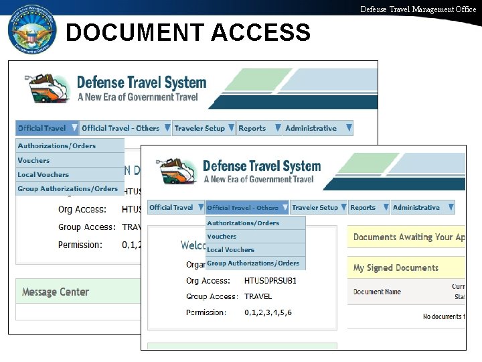
Task: Select Vouchers under Official Travel - Others
Action: click(256, 237)
